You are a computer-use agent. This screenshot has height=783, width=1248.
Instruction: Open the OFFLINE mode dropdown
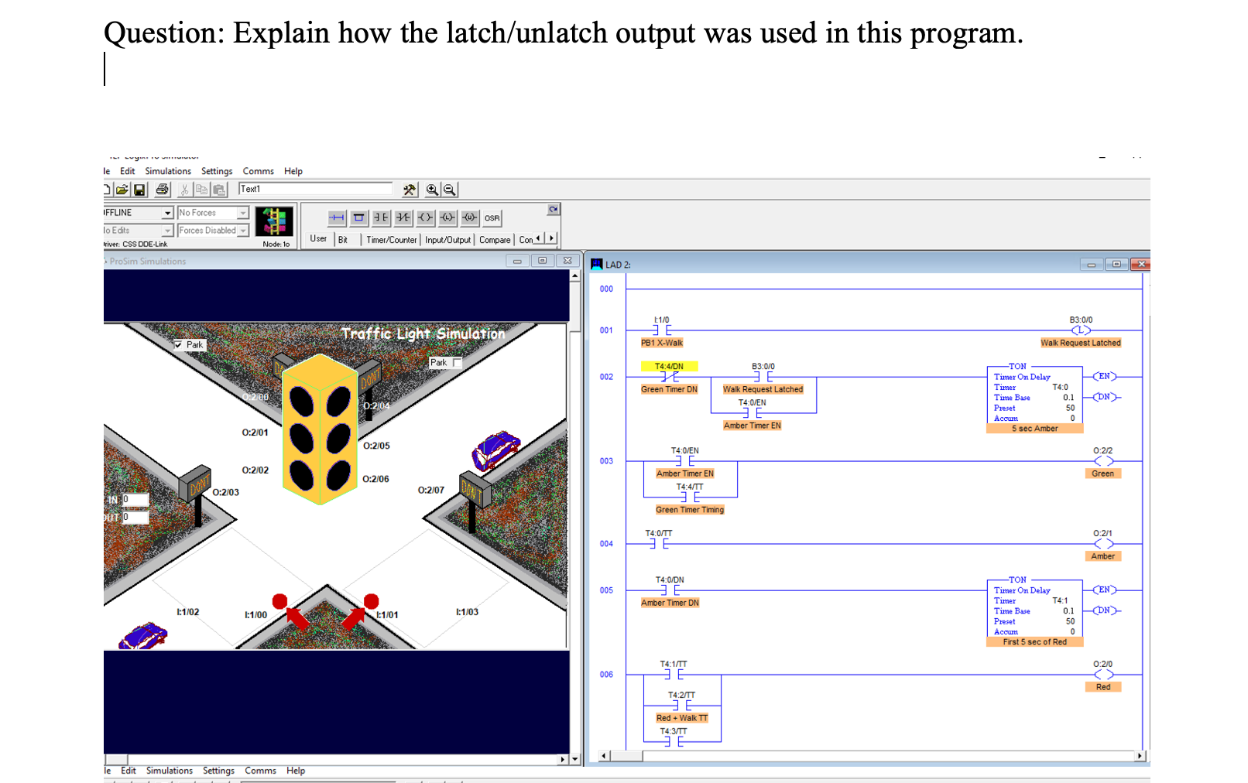169,212
